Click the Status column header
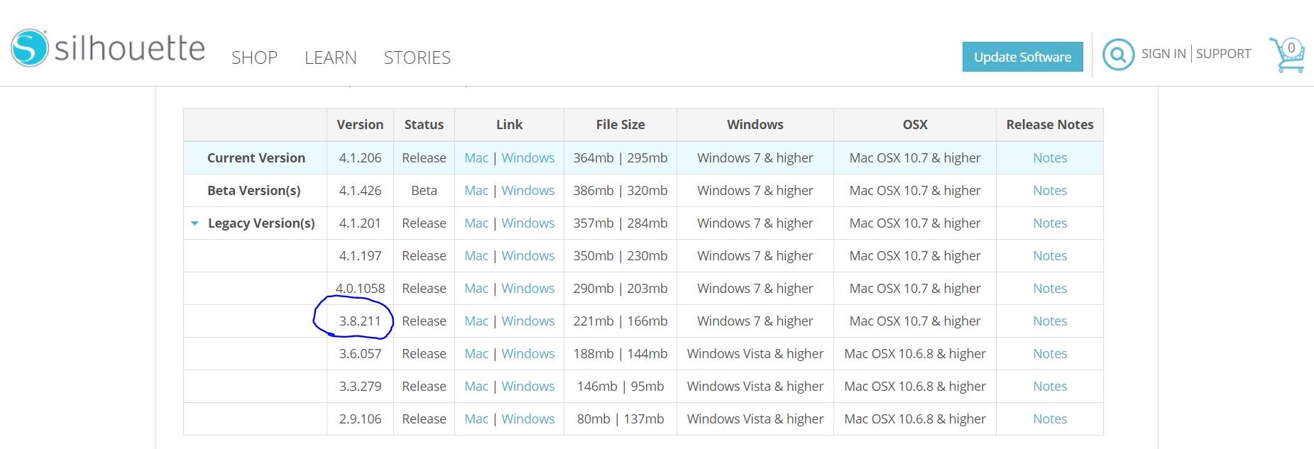Screen dimensions: 1314x449 tap(424, 125)
